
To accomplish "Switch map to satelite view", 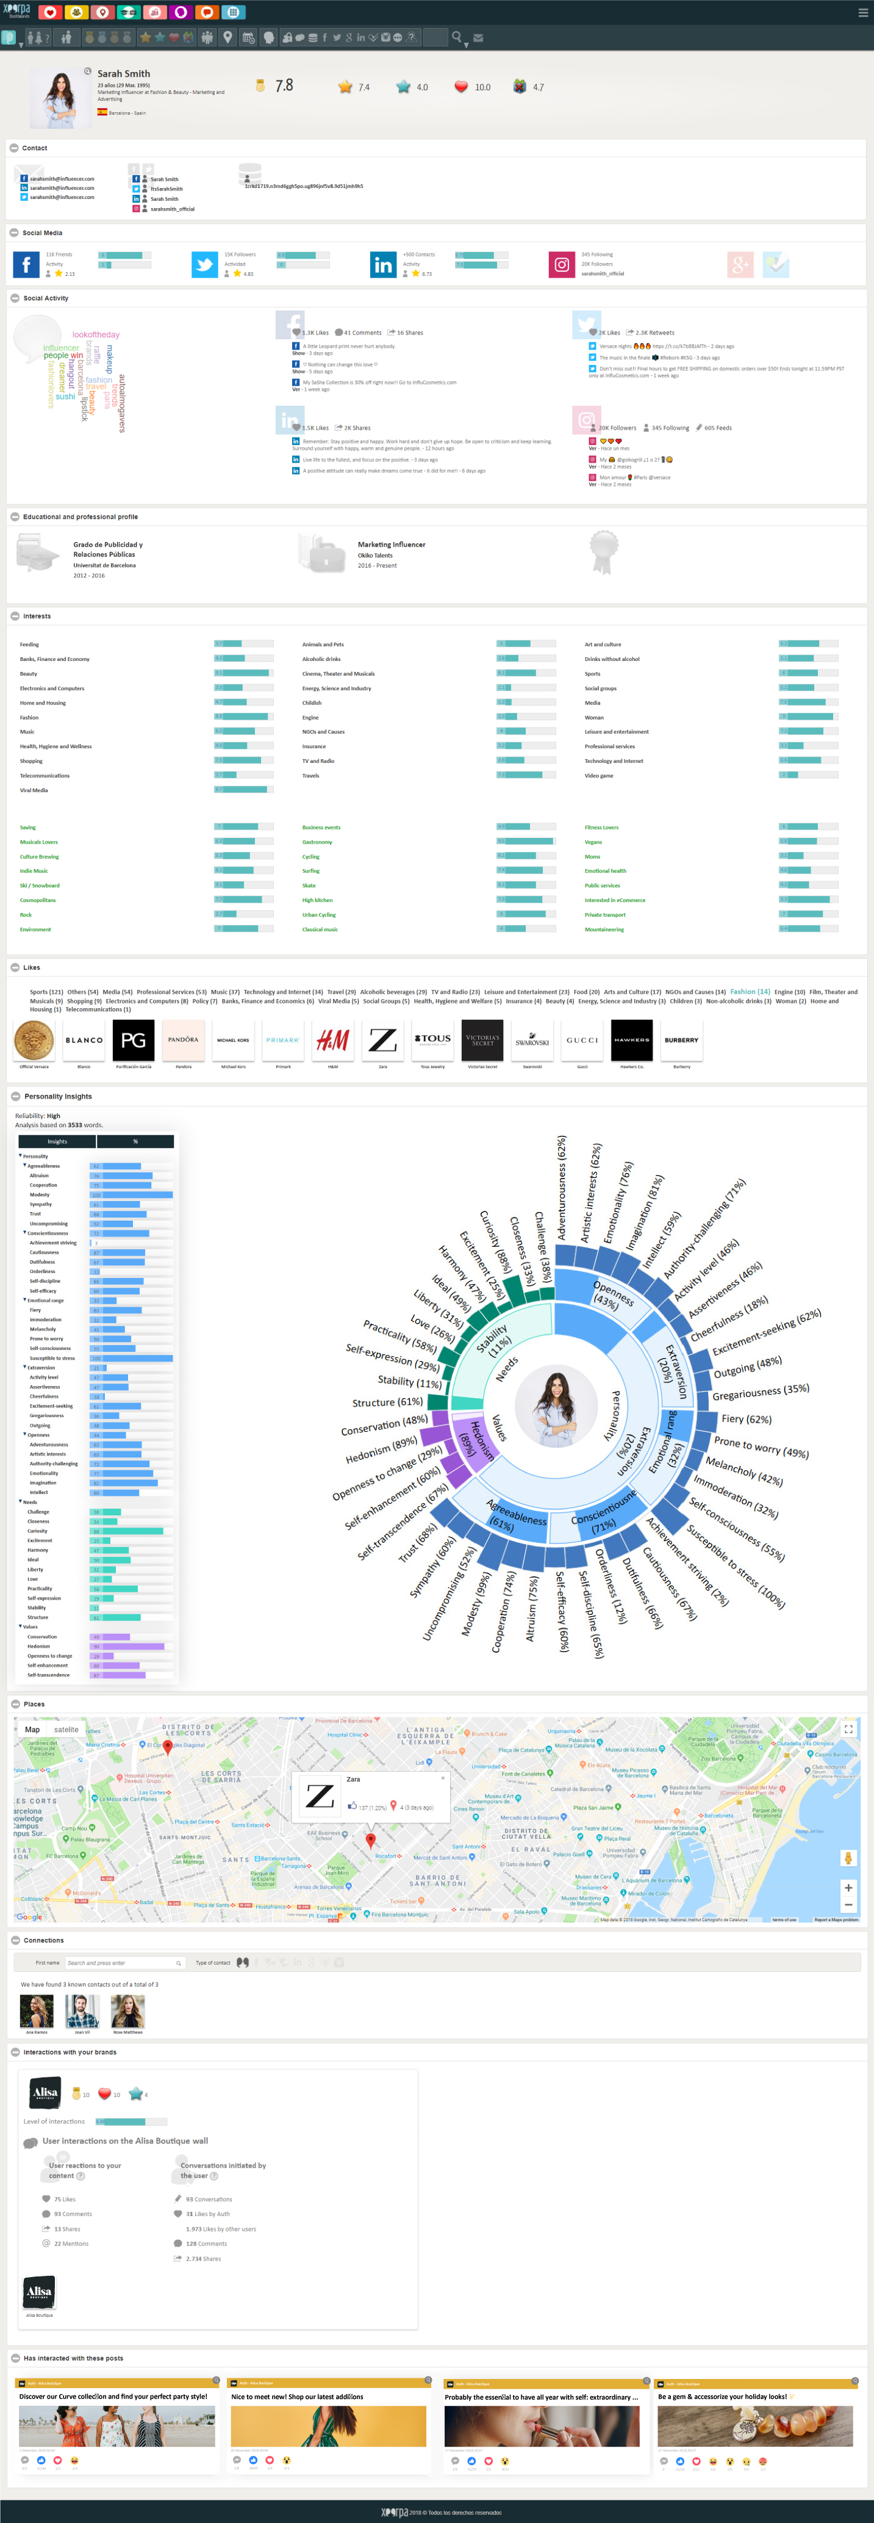I will [x=66, y=1730].
